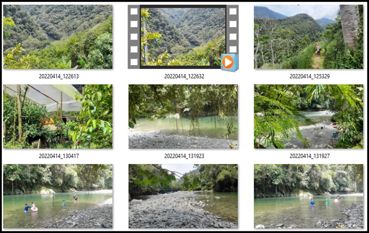Click the filename label 20220414_122632

coord(184,76)
